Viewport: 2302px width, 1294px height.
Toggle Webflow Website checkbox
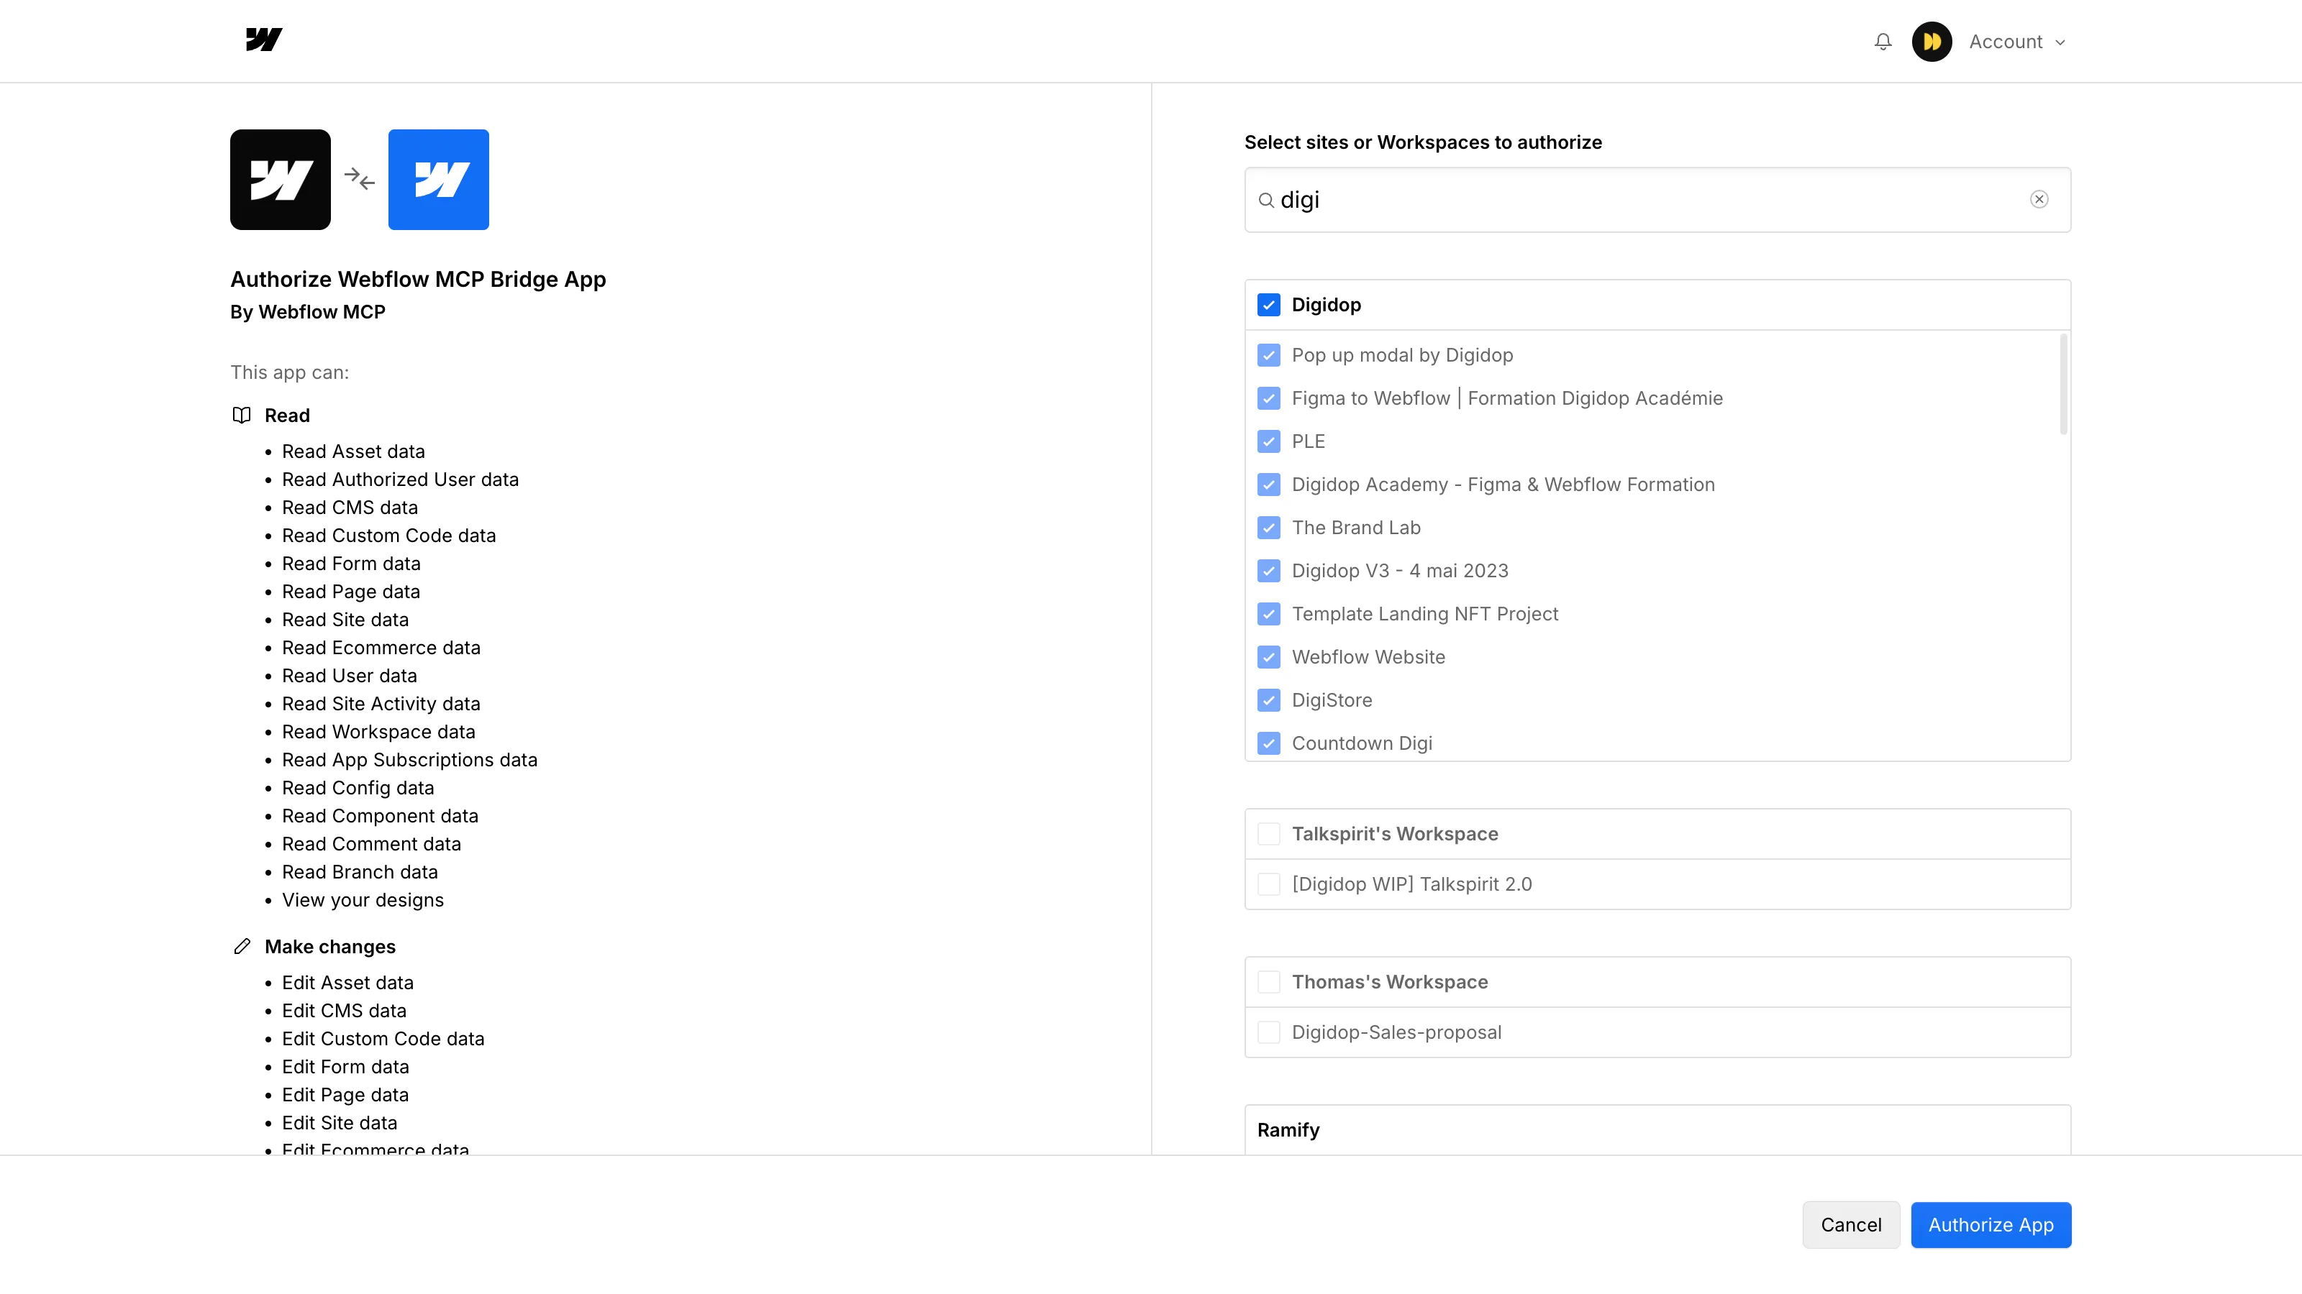(1269, 657)
